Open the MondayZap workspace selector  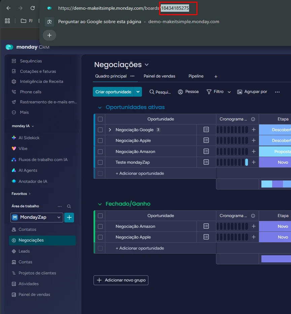pyautogui.click(x=37, y=217)
